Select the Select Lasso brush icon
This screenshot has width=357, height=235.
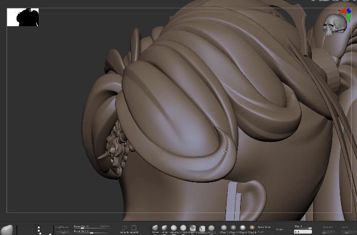[125, 228]
